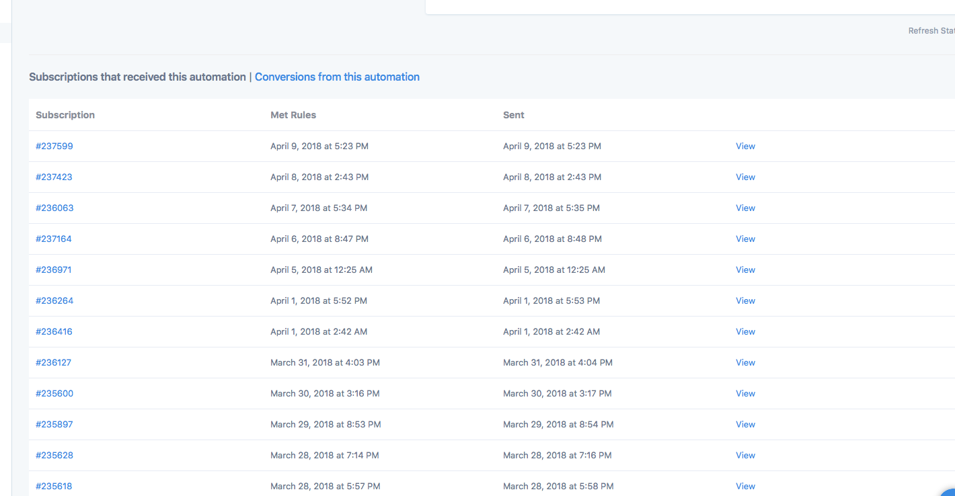Select Sent time April 7, 2018 at 5:35 PM
The height and width of the screenshot is (496, 955).
(x=551, y=208)
